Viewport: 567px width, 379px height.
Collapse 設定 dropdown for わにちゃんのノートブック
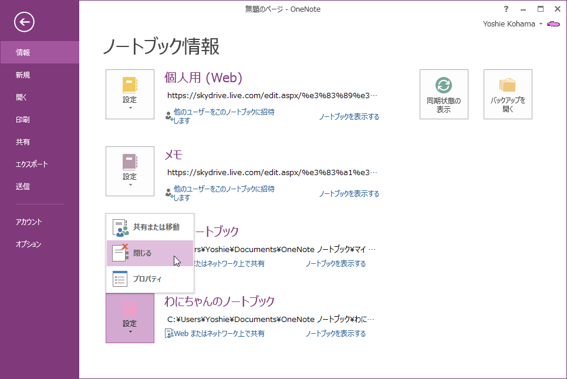point(130,318)
